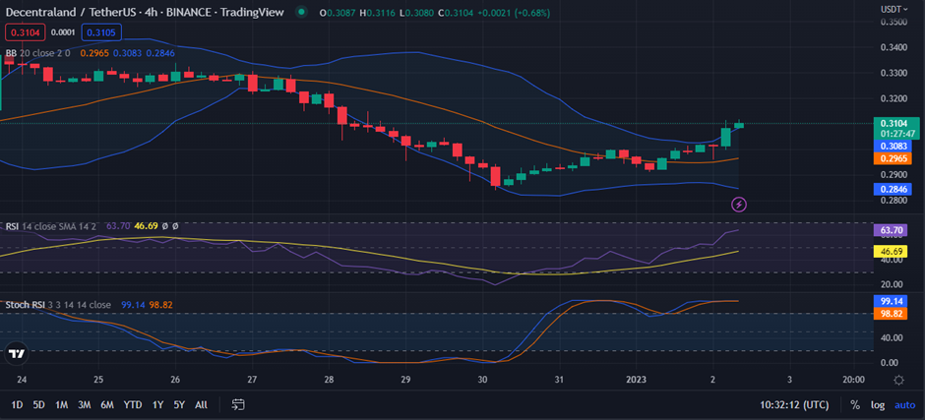Click the close value C0.3104 in header

pyautogui.click(x=455, y=12)
